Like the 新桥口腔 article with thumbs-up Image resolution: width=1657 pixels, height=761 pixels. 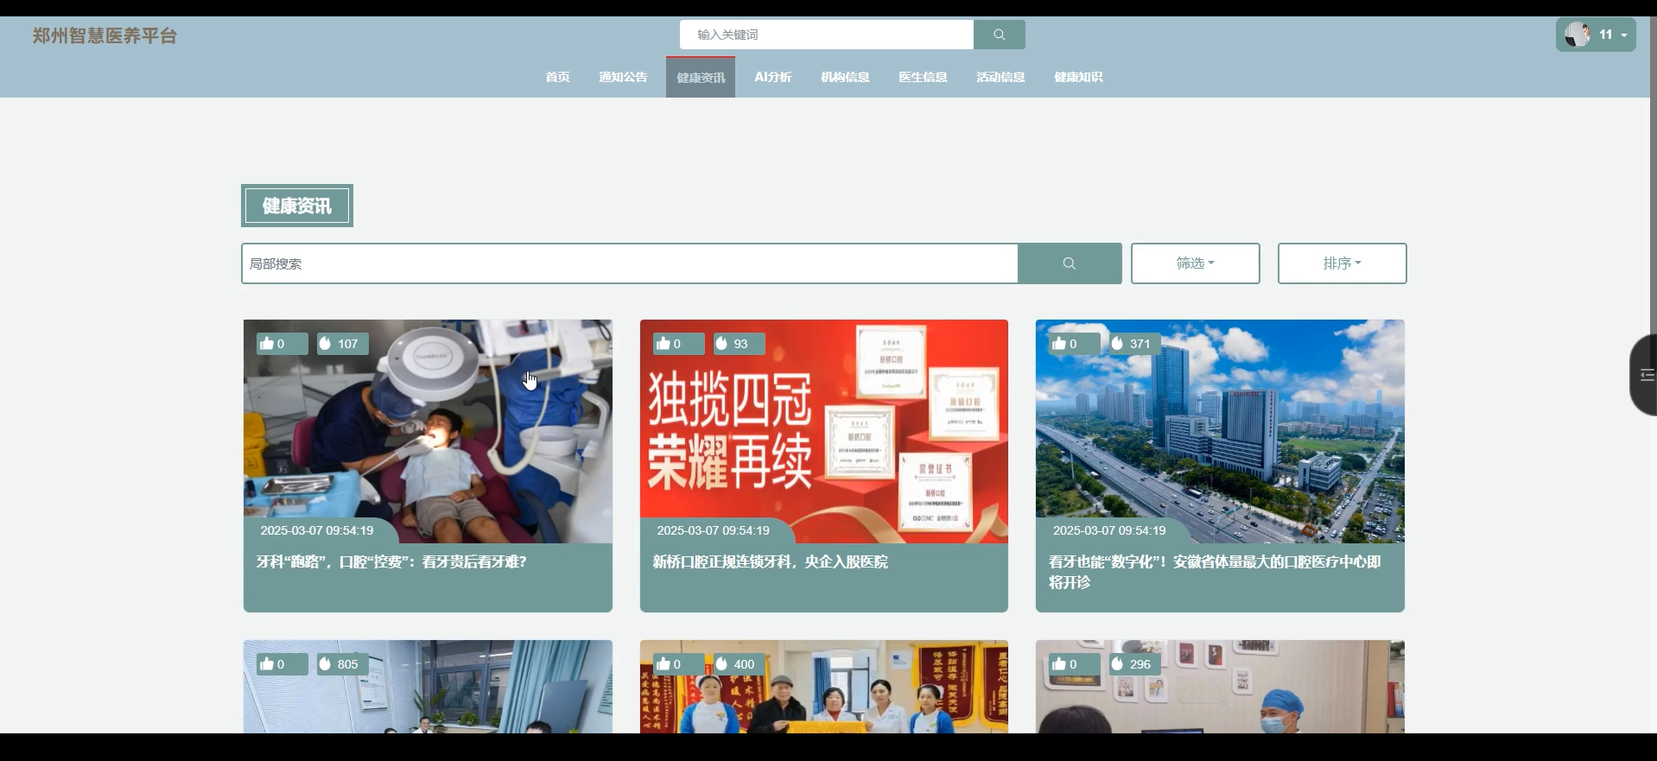point(663,343)
